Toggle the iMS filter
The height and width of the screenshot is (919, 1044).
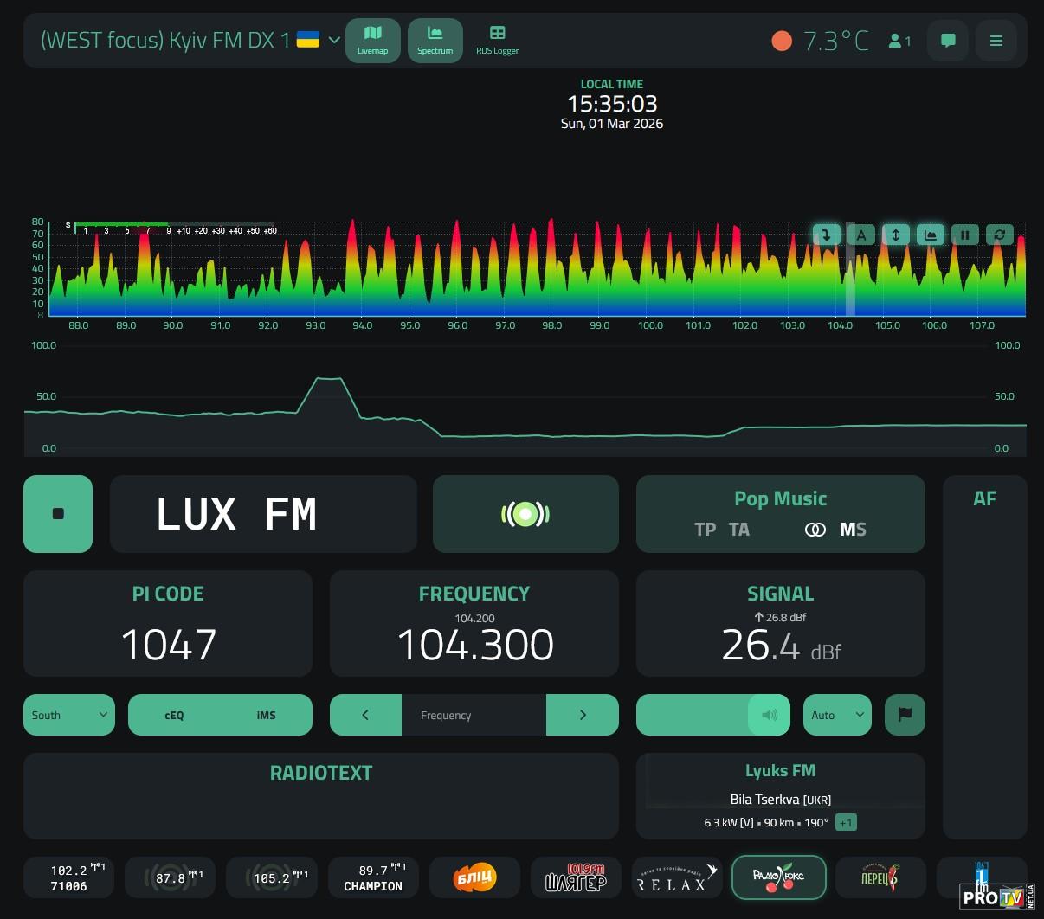[x=266, y=715]
